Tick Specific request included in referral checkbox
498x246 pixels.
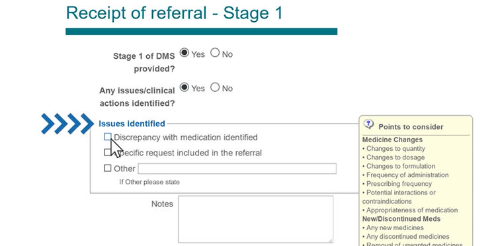click(107, 152)
